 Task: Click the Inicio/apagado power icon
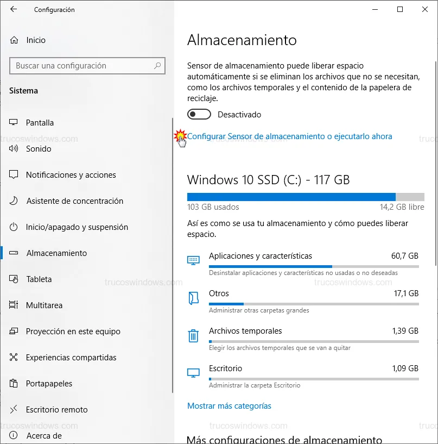(14, 227)
